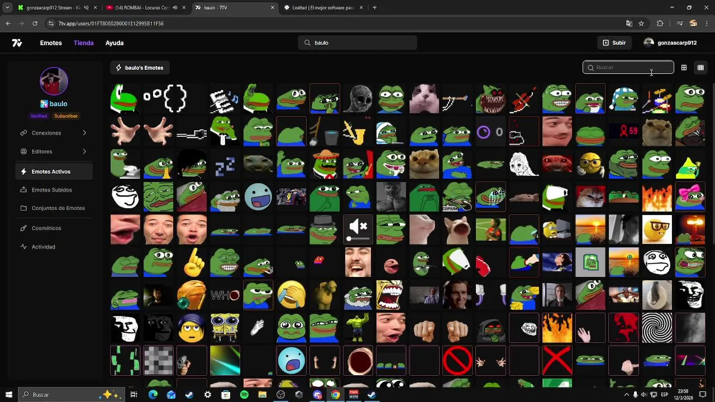
Task: Click the lightning bolt icon beside Emotes Activos
Action: coord(23,172)
